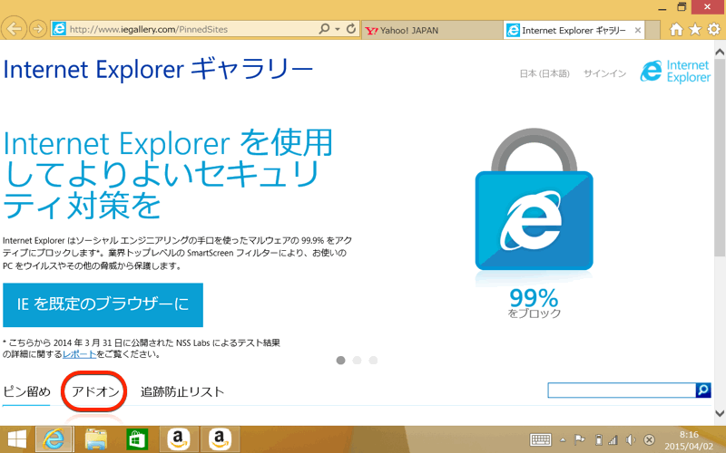726x453 pixels.
Task: Open File Explorer from the taskbar
Action: (x=96, y=439)
